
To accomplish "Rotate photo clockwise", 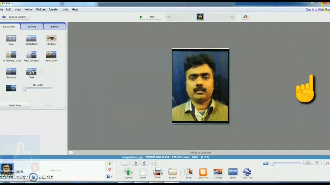I will (x=144, y=163).
